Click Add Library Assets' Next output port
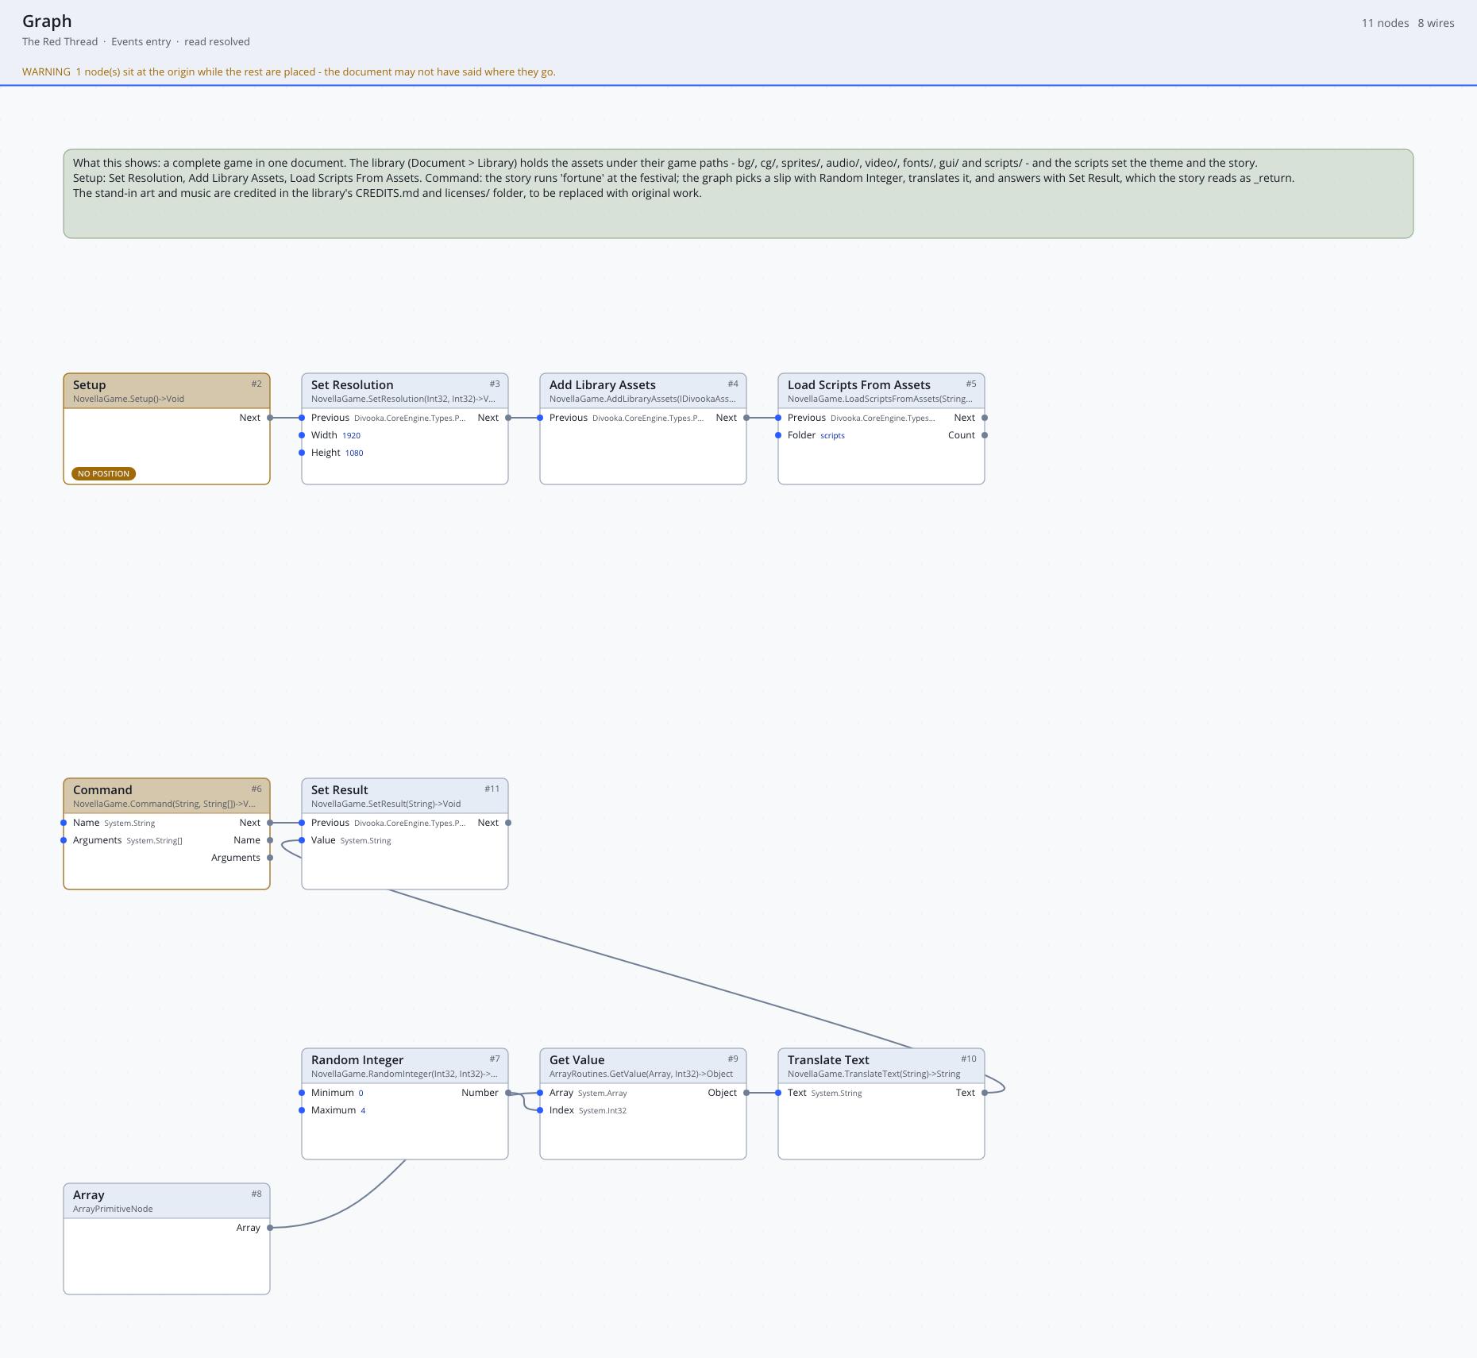Screen dimensions: 1477x1358 point(746,418)
